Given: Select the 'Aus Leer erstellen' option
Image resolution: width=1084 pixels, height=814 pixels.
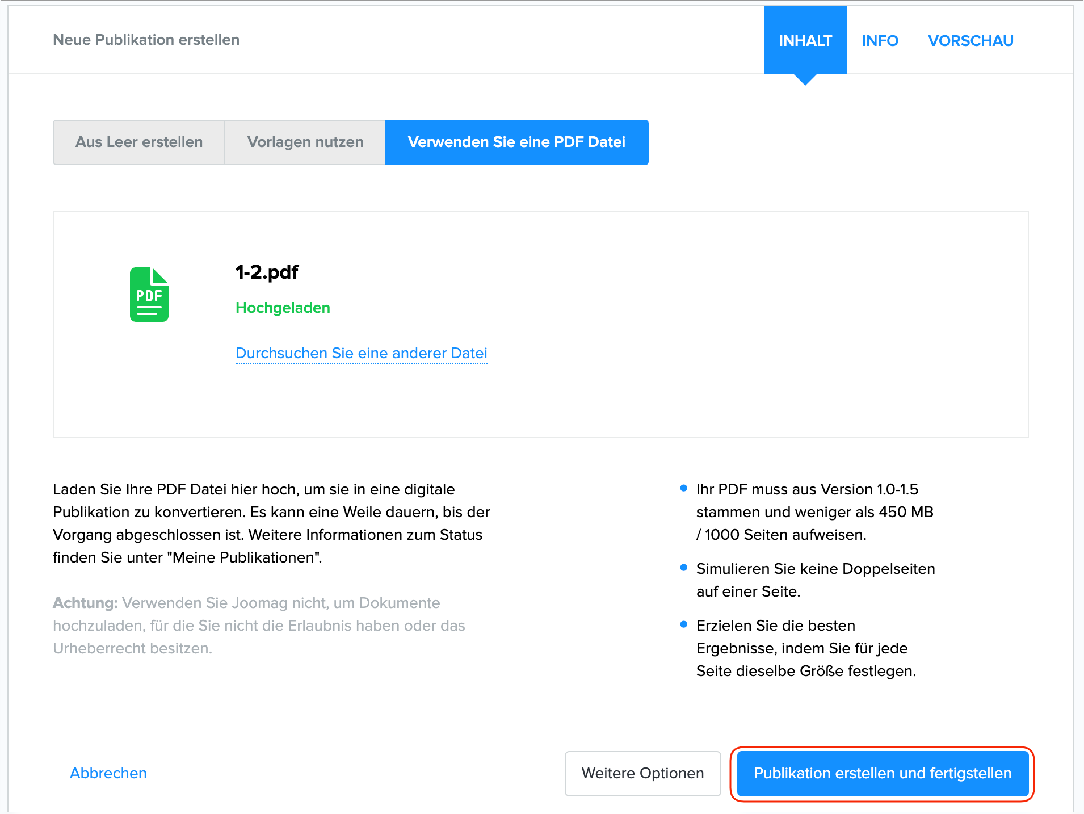Looking at the screenshot, I should click(x=139, y=142).
